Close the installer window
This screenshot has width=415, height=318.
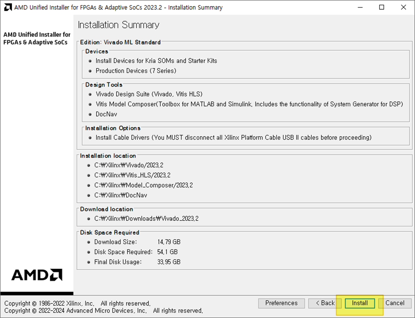(404, 8)
